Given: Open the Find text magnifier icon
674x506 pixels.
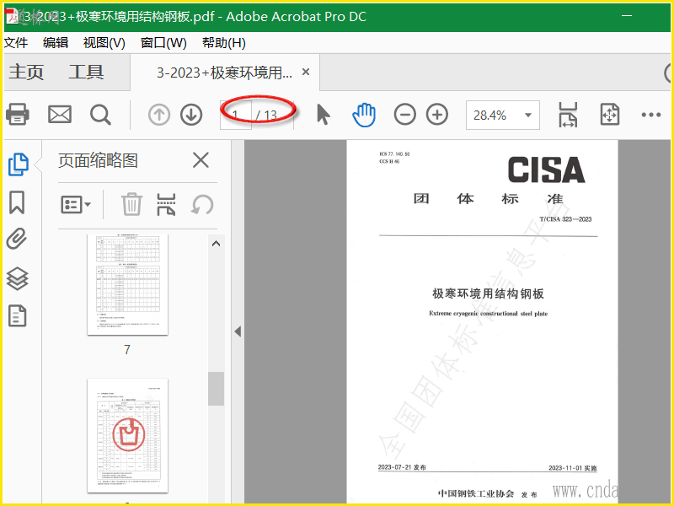Looking at the screenshot, I should point(100,115).
